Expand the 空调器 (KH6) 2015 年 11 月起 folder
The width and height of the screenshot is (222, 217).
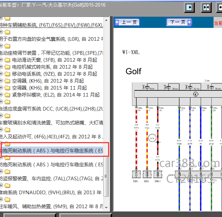click(1, 88)
